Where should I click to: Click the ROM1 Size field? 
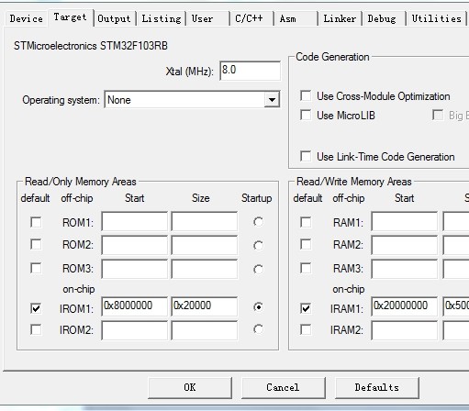(204, 221)
